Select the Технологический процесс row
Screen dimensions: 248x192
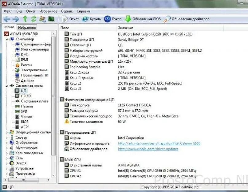click(121, 116)
